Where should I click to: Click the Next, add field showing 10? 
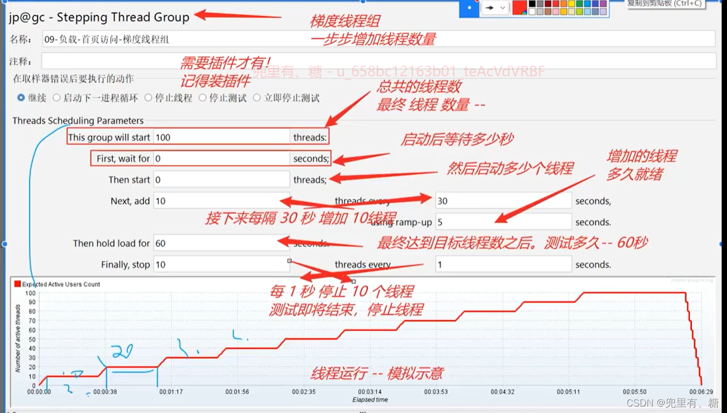click(221, 201)
